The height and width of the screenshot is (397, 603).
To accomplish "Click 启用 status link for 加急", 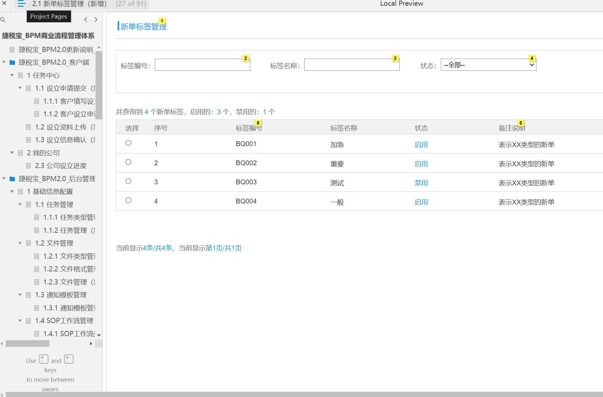I will 421,145.
